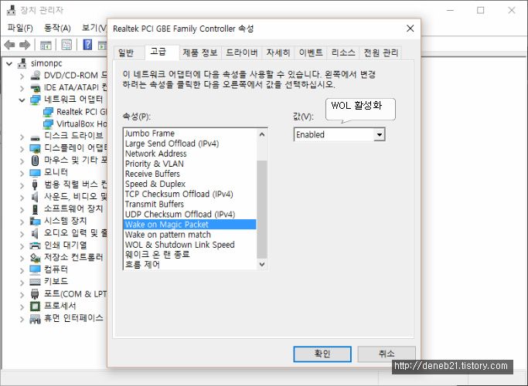Open the 파일(F) menu
Image resolution: width=528 pixels, height=386 pixels.
(x=20, y=28)
